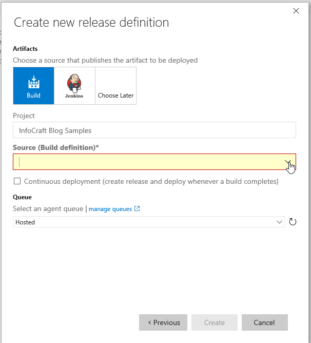Click the Hosted text in the queue combo box

(x=25, y=222)
